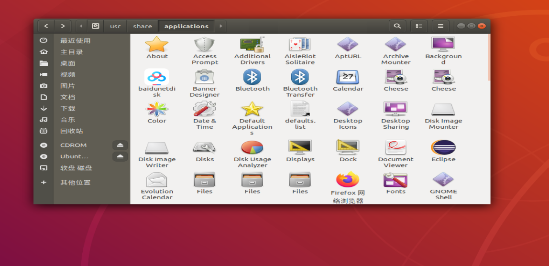Eject the CDROM drive

[x=120, y=145]
